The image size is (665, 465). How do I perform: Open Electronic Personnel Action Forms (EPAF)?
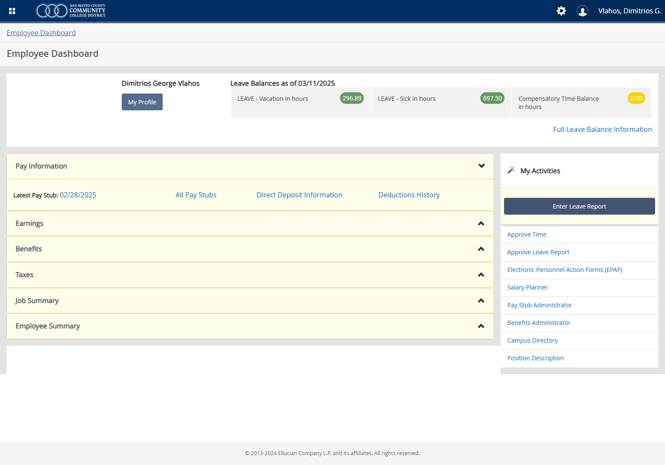564,270
